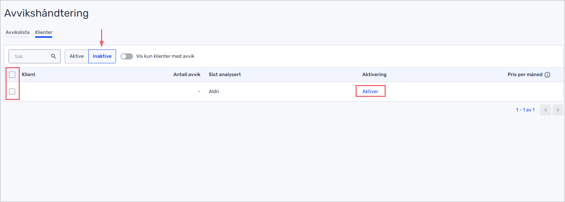This screenshot has width=565, height=202.
Task: Click the Sist analysert column header
Action: [x=225, y=74]
